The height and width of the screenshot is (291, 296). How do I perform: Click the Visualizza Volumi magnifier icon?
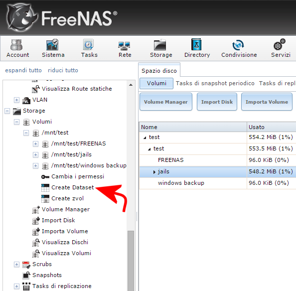tap(36, 254)
